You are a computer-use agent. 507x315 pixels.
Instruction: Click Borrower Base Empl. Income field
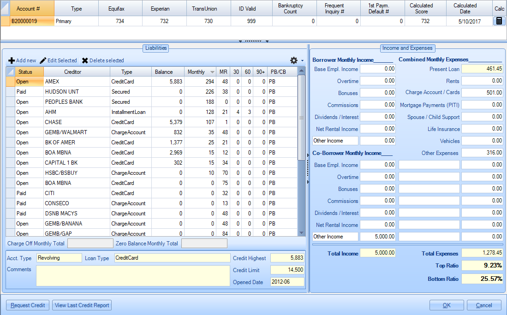pos(378,69)
